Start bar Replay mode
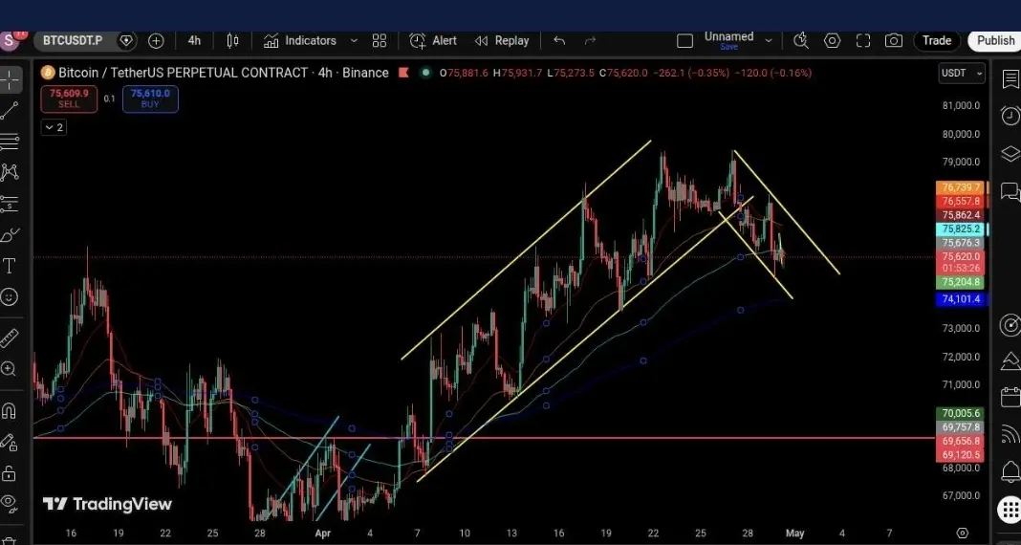This screenshot has height=545, width=1021. point(501,40)
